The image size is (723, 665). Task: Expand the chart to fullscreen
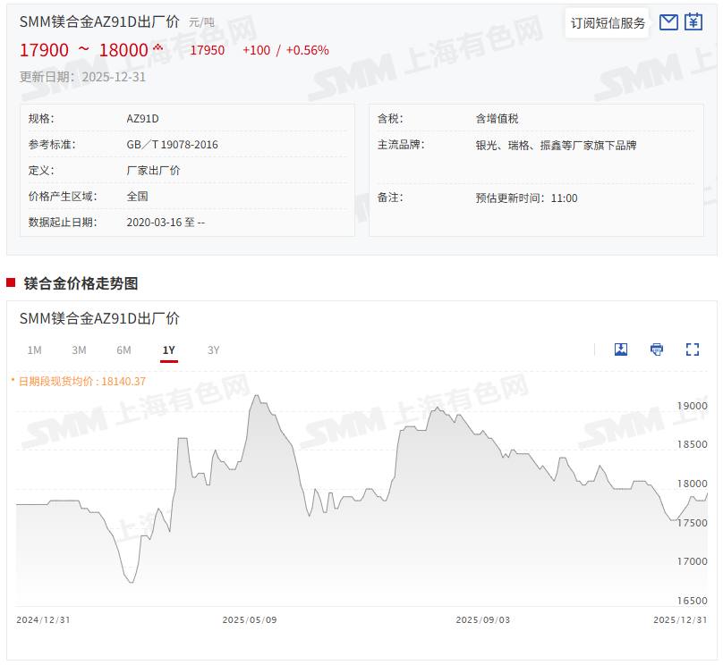[692, 349]
